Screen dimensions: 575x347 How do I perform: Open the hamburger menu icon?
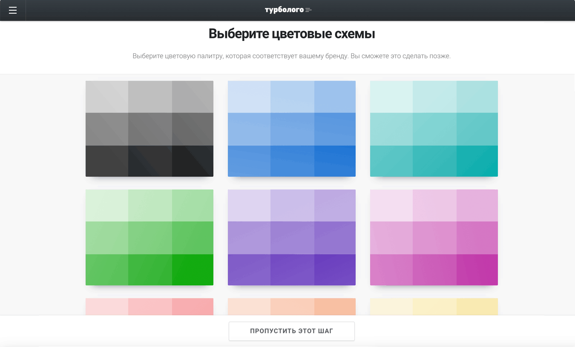pyautogui.click(x=13, y=10)
